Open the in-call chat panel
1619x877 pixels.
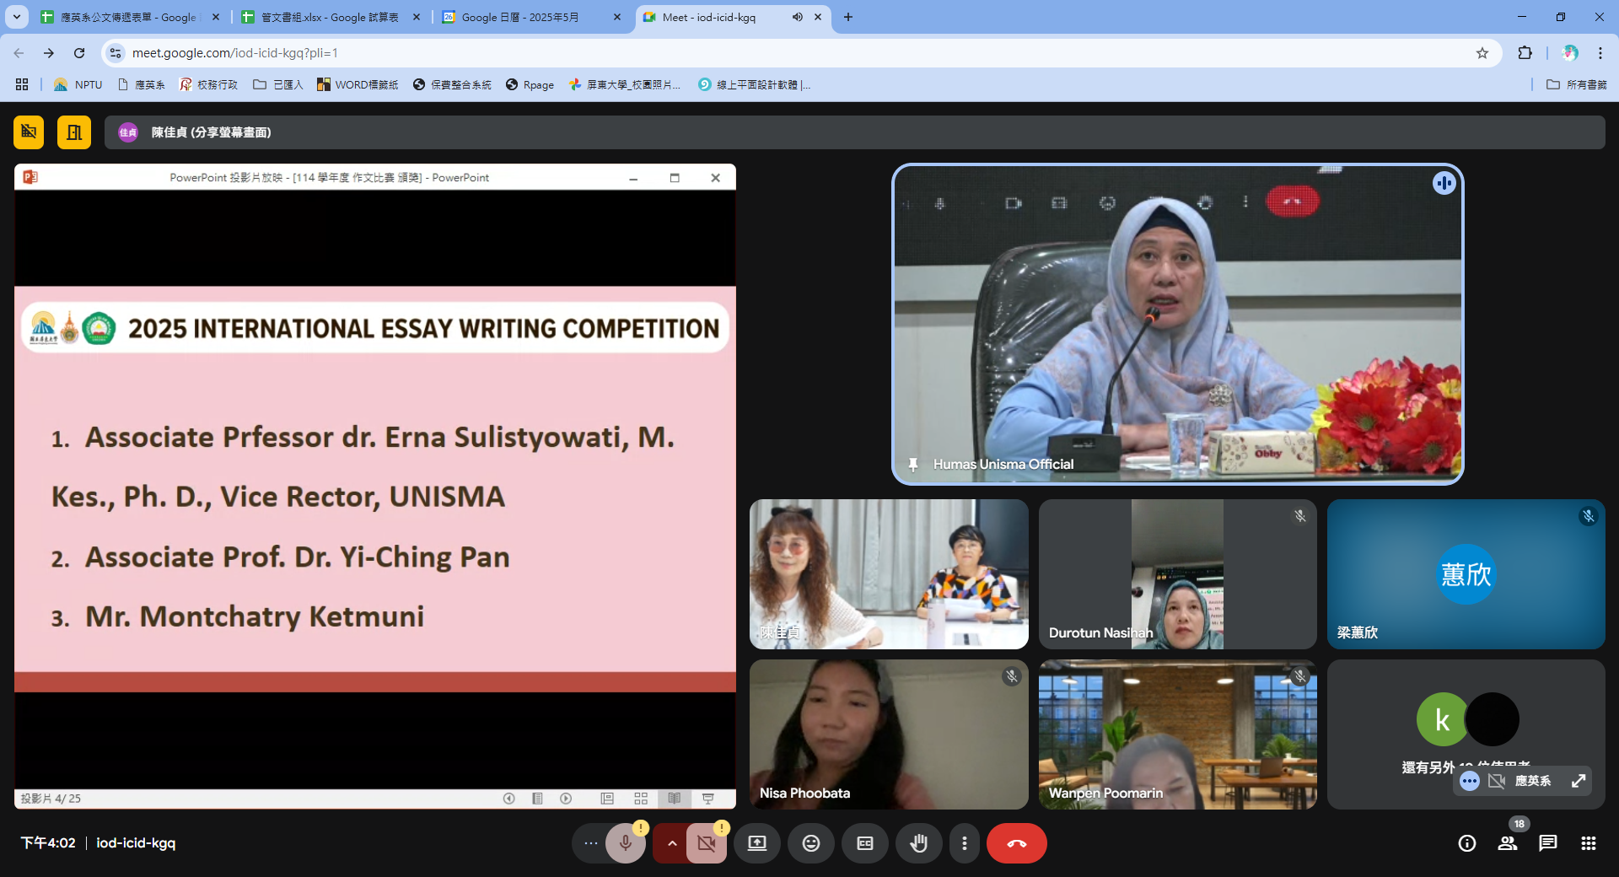pyautogui.click(x=1548, y=843)
